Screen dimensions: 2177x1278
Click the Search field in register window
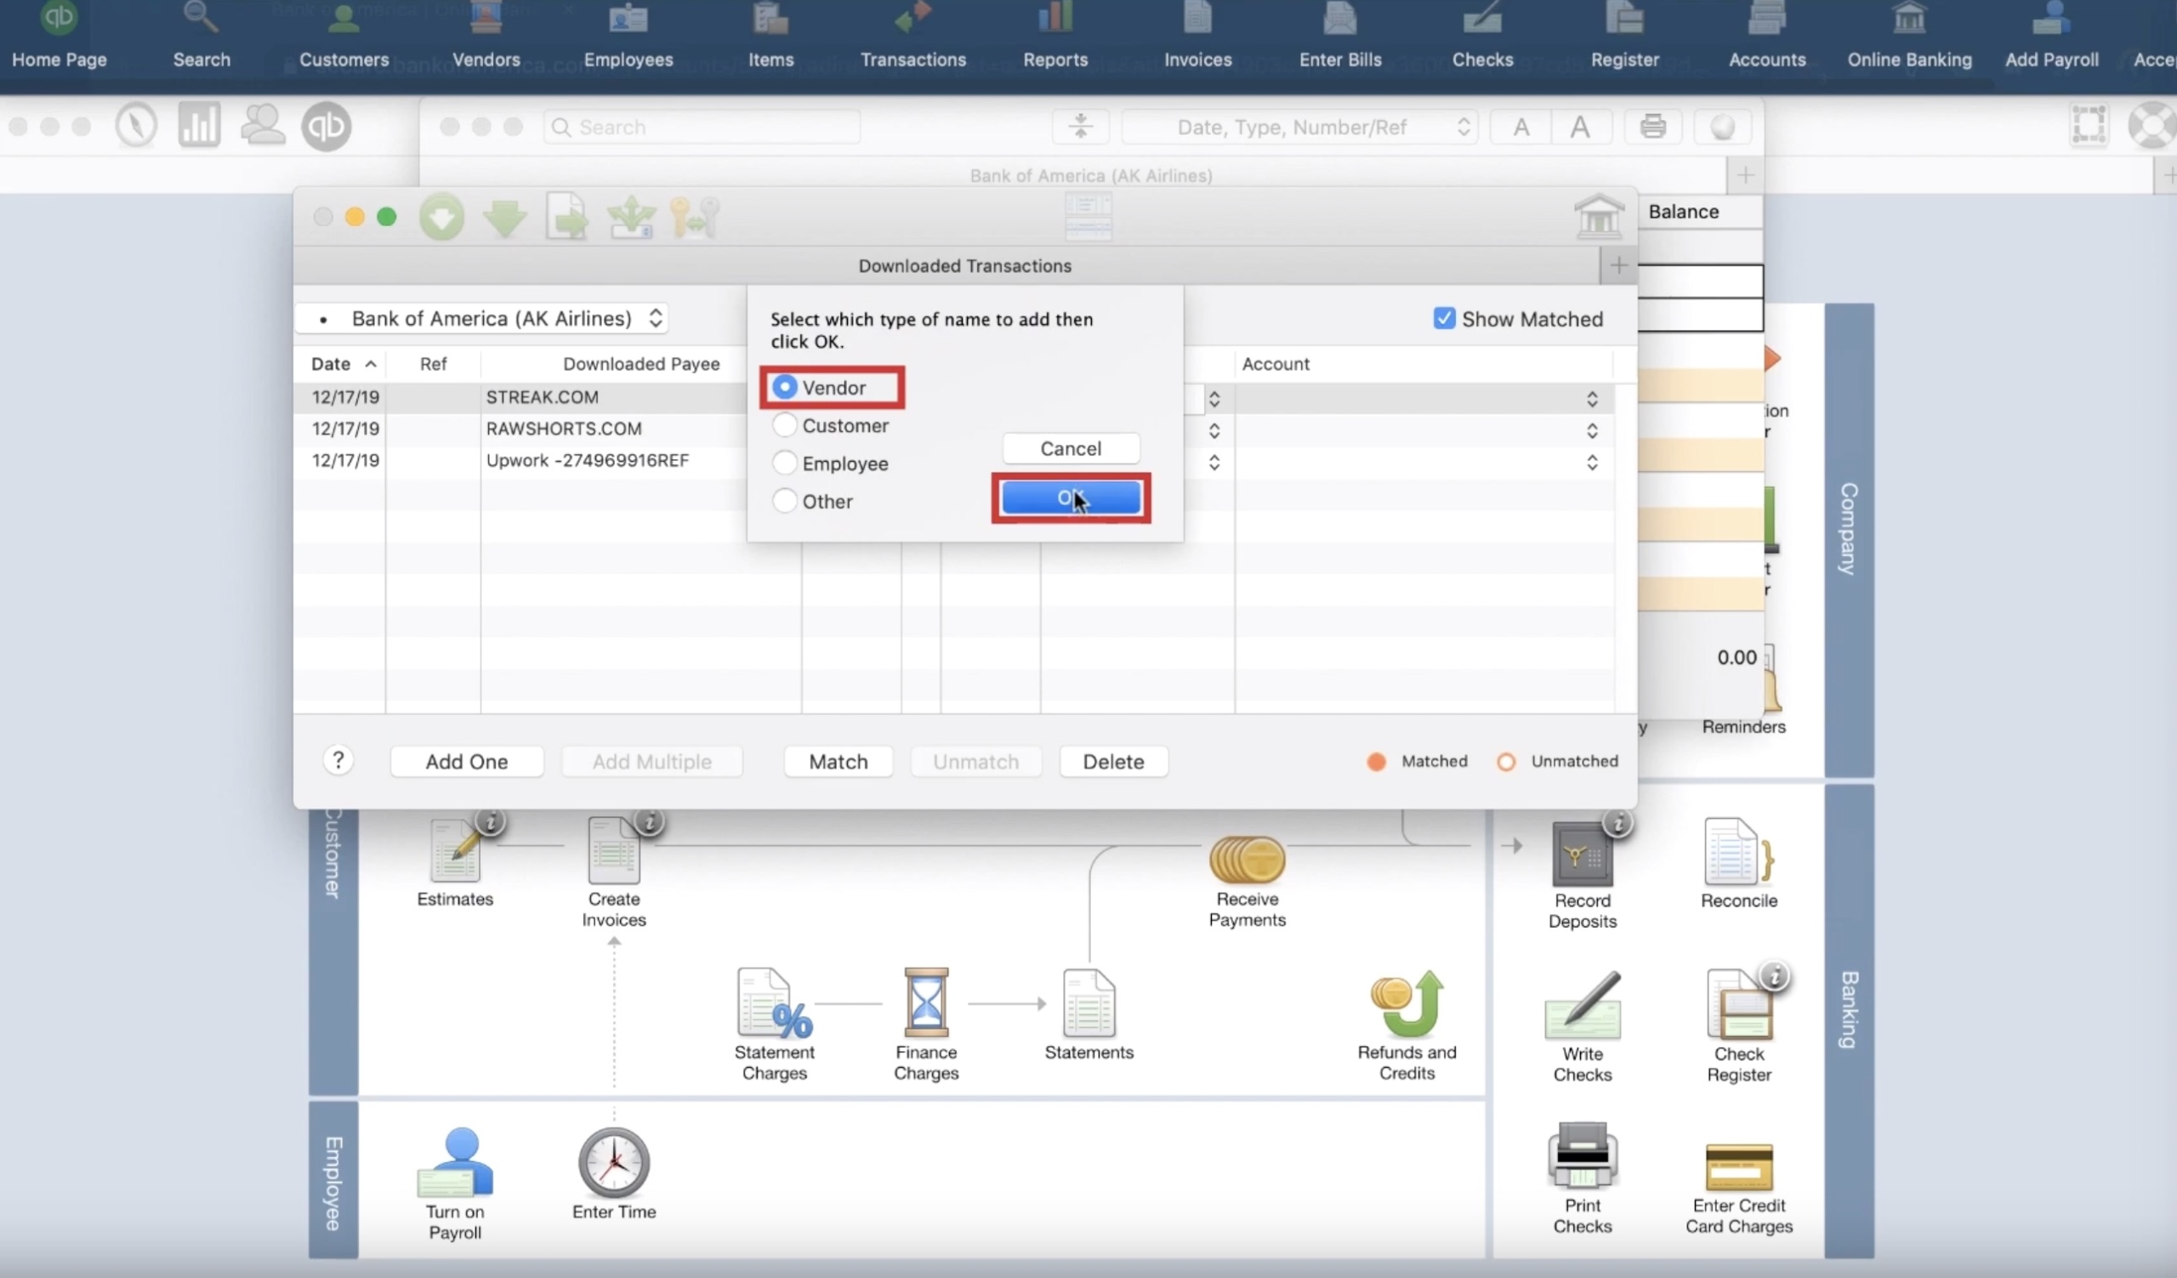click(x=702, y=127)
